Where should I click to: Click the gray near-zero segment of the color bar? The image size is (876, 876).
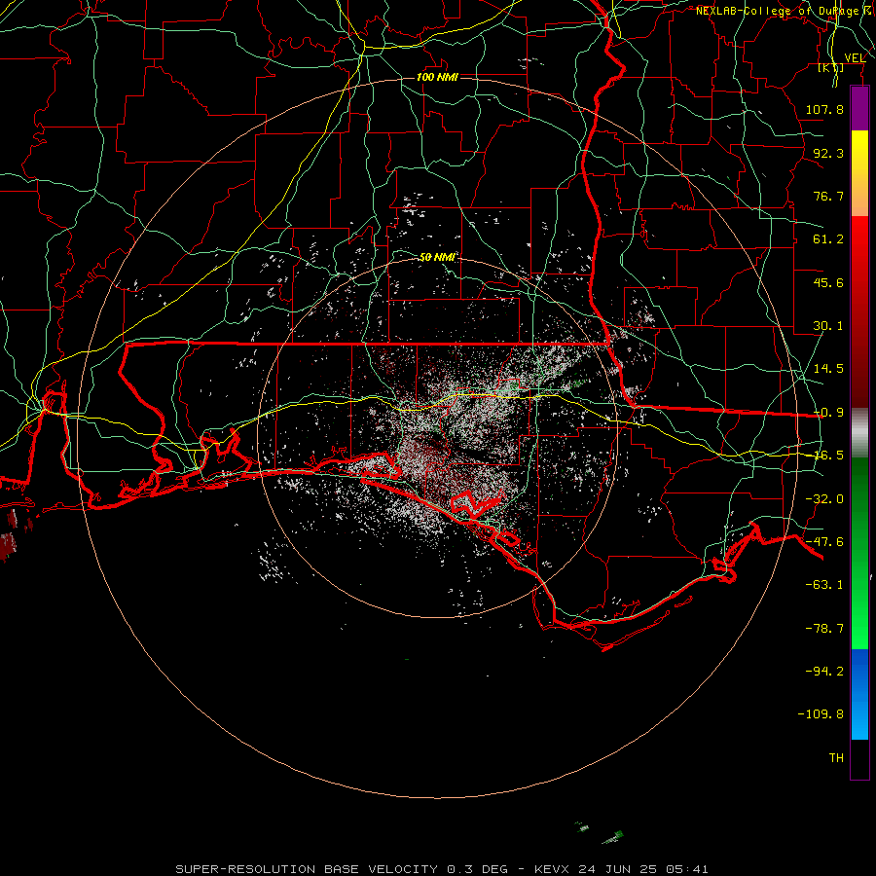(859, 433)
